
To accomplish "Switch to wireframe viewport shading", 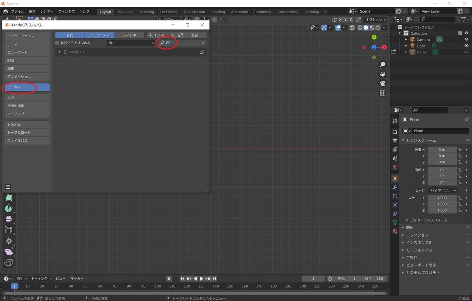I will (360, 28).
